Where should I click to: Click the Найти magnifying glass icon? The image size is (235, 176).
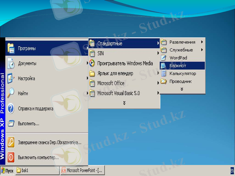coord(11,93)
